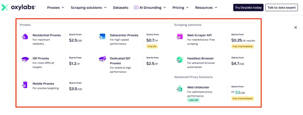Click the $0.7/IP Datacenter price
Image resolution: width=303 pixels, height=115 pixels.
coord(152,40)
